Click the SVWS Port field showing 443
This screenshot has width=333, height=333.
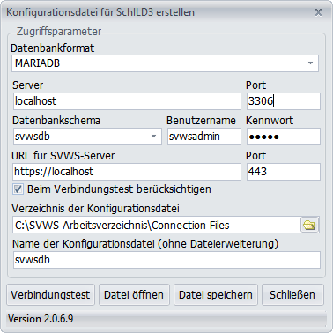tap(284, 172)
